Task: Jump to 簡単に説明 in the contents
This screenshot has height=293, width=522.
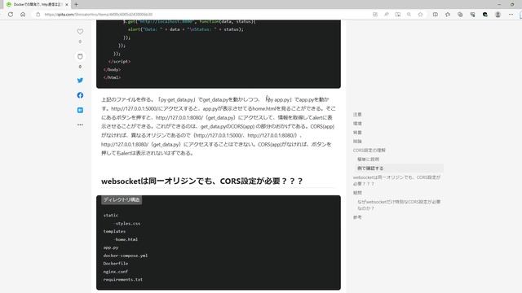Action: [x=368, y=160]
